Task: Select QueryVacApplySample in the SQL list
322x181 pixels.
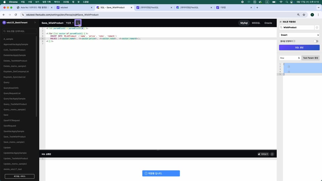Action: [x=14, y=99]
